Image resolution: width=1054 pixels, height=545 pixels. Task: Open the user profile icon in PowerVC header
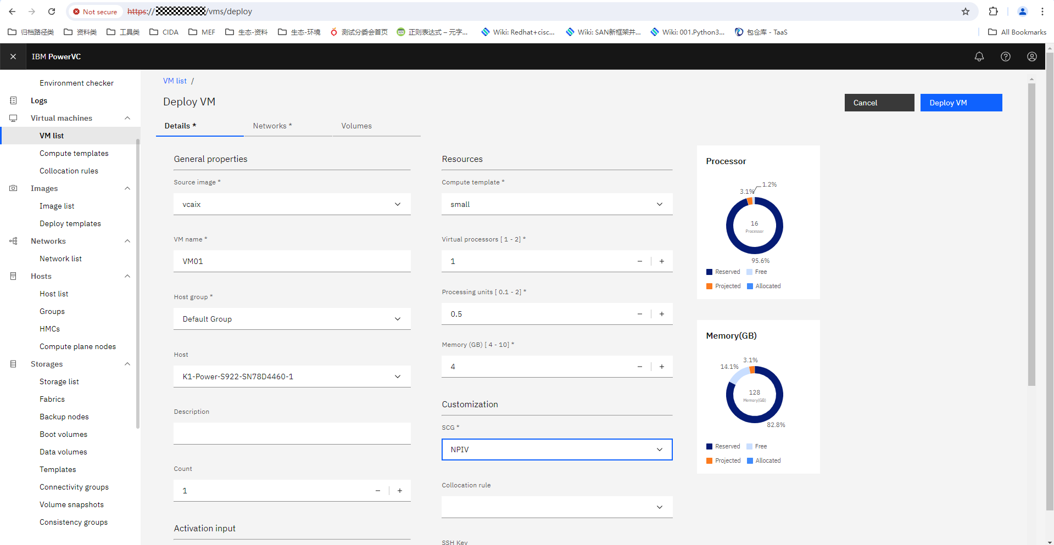point(1032,57)
